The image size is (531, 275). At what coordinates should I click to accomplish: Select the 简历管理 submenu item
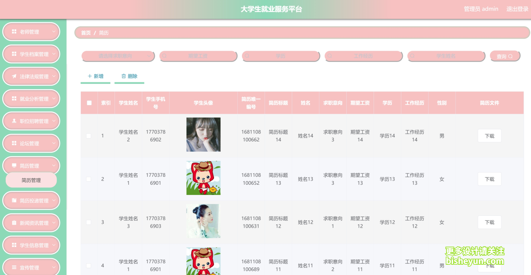(31, 180)
